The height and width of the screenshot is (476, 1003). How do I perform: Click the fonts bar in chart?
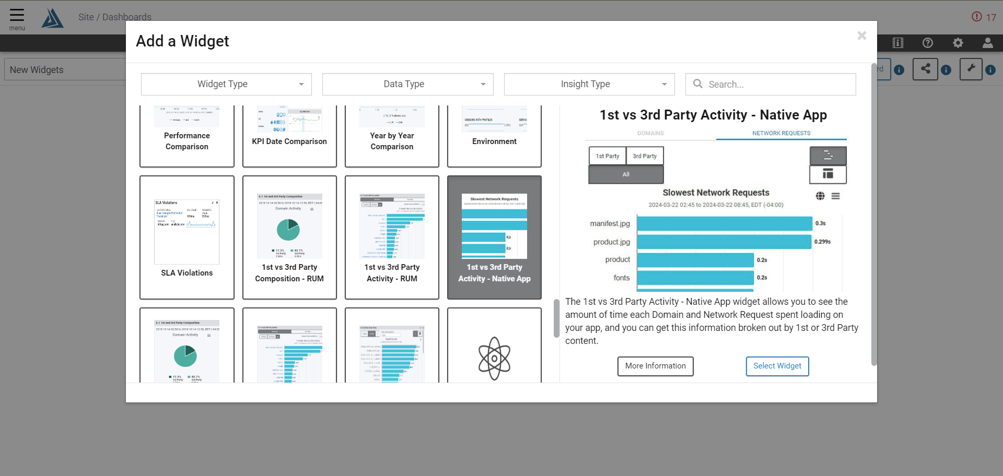tap(695, 278)
